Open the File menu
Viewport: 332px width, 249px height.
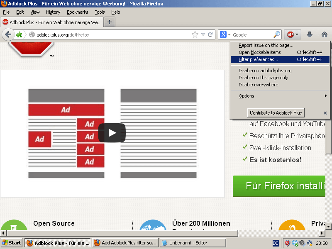click(x=6, y=12)
